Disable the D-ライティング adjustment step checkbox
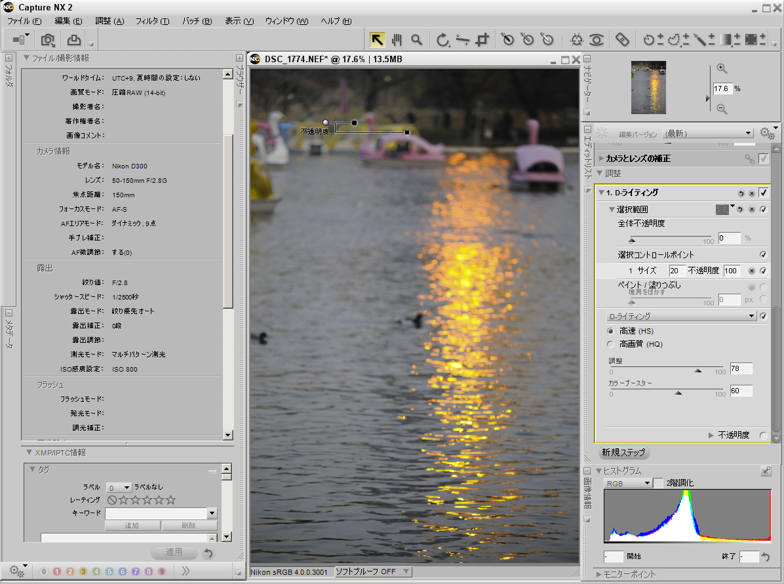This screenshot has height=584, width=784. click(764, 193)
